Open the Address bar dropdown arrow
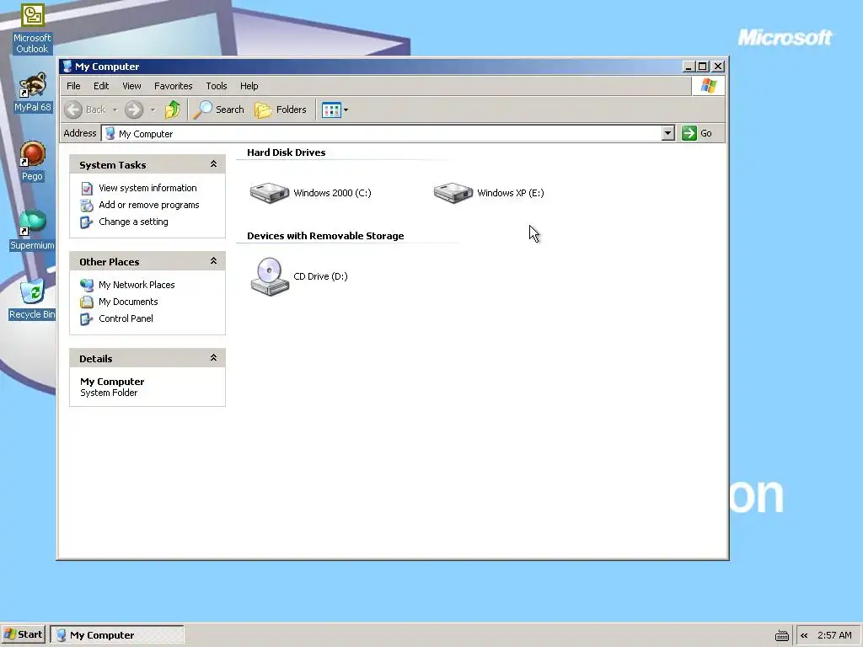 667,133
